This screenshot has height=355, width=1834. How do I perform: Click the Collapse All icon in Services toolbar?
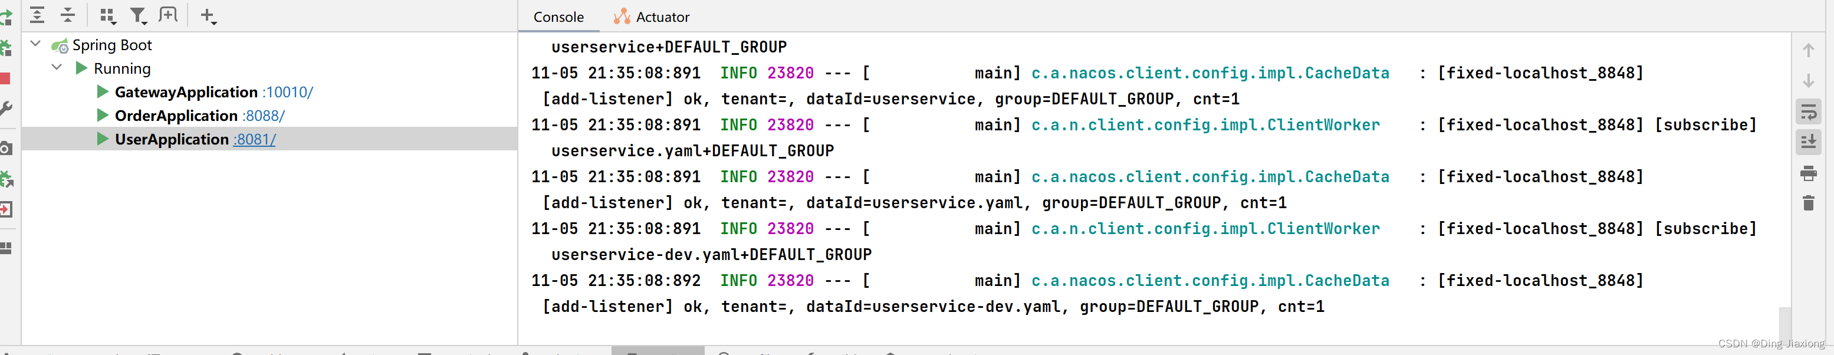(68, 15)
